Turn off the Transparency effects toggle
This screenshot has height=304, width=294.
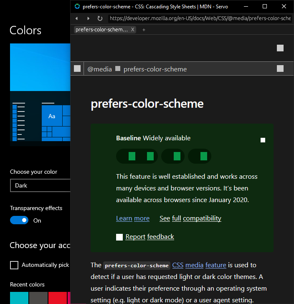19,220
